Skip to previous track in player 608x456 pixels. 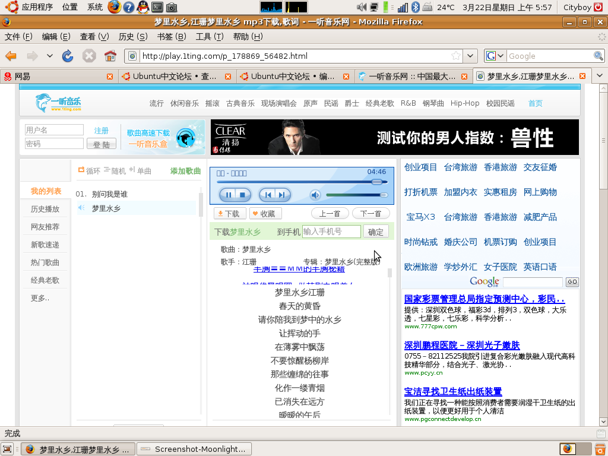[267, 195]
